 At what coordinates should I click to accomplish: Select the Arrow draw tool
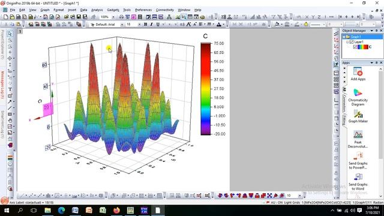10,101
